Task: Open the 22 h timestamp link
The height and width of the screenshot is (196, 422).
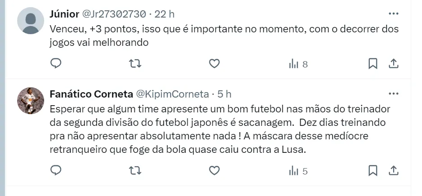Action: click(164, 14)
